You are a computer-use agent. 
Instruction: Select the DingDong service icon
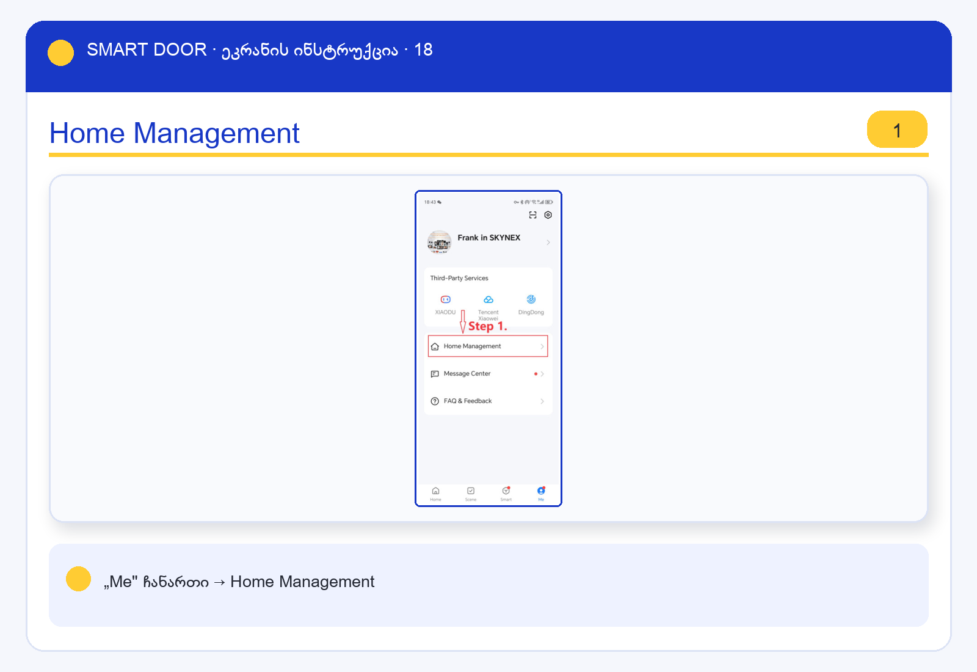[x=531, y=299]
